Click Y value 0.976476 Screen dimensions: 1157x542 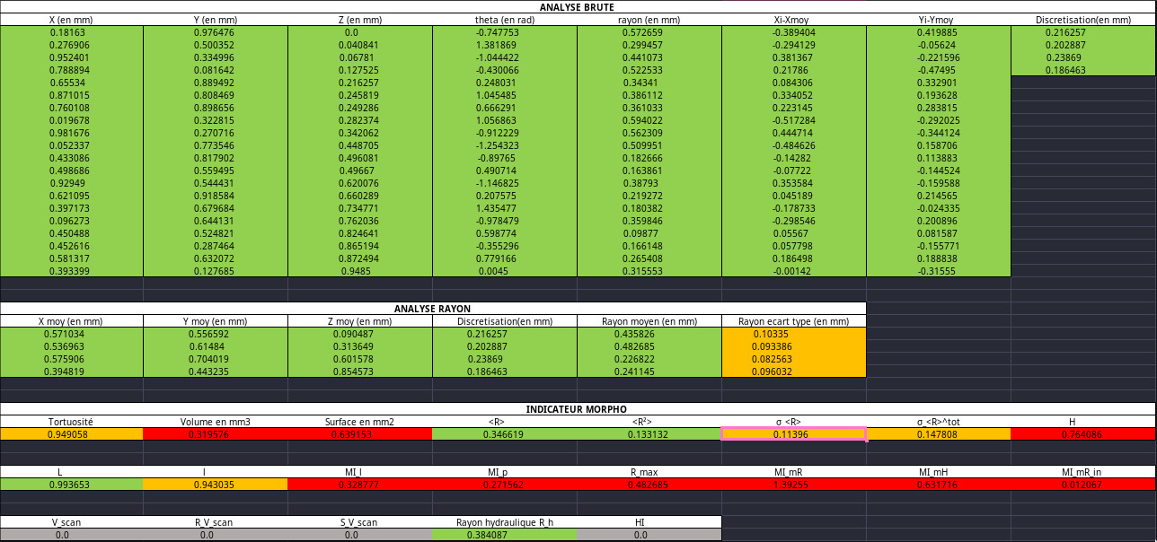click(x=216, y=32)
